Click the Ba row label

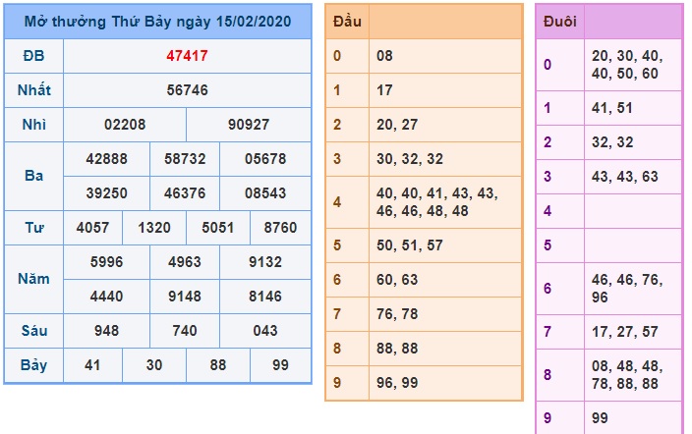click(34, 176)
